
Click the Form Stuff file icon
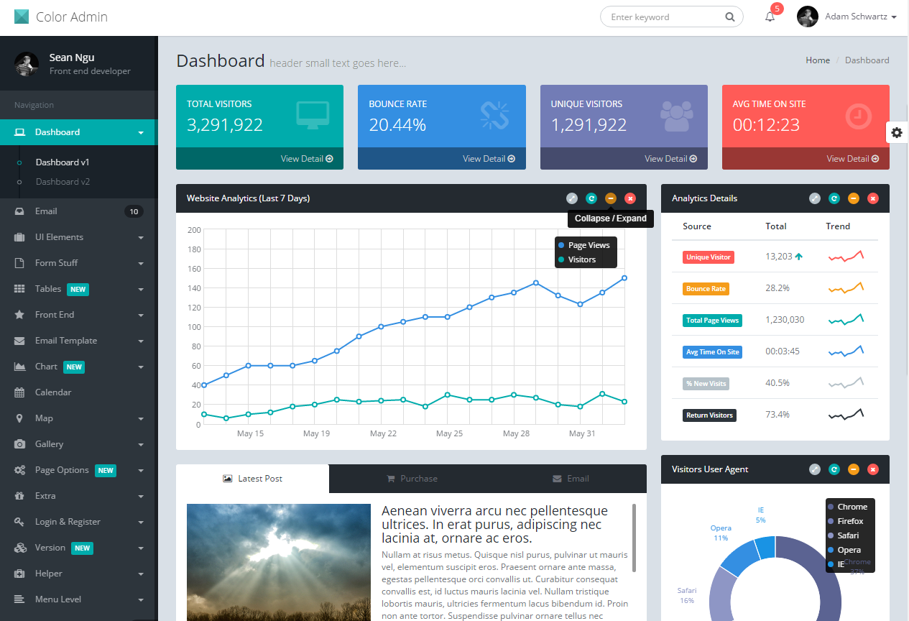20,263
